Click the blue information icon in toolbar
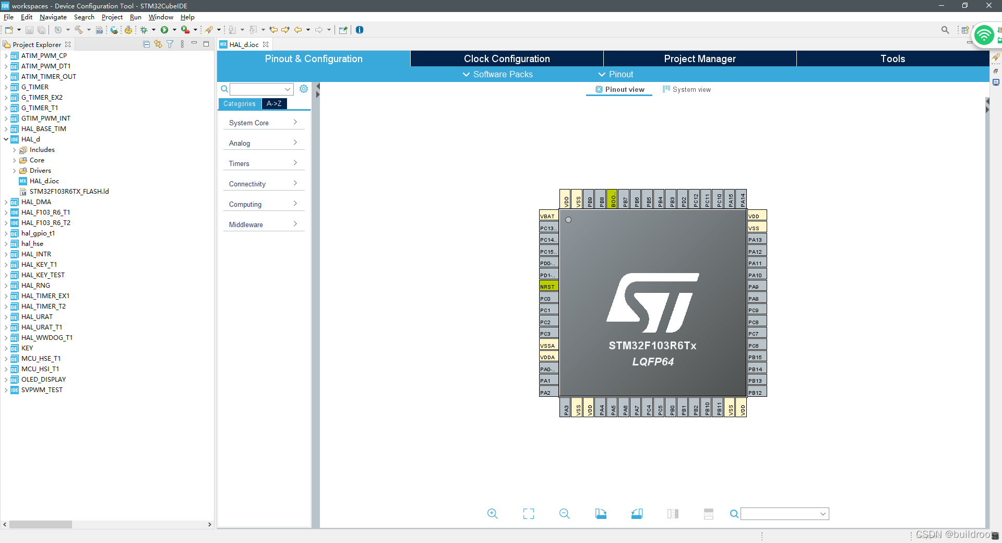The height and width of the screenshot is (543, 1002). [x=360, y=30]
